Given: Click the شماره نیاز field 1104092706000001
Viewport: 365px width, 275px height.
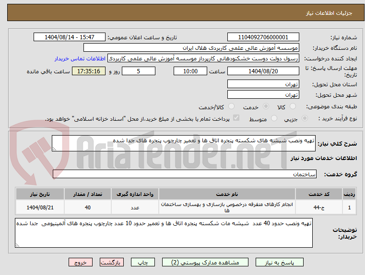Looking at the screenshot, I should [x=263, y=37].
